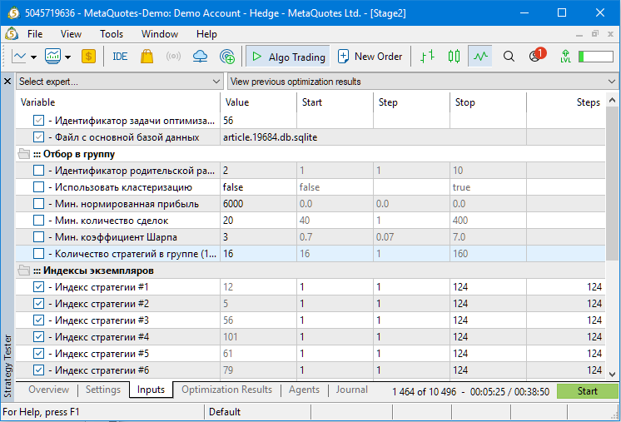Viewport: 621px width, 422px height.
Task: Open account notifications with red badge
Action: [x=537, y=55]
